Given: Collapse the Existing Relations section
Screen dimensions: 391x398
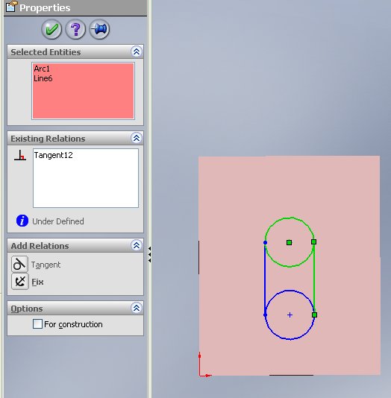Looking at the screenshot, I should click(x=137, y=138).
